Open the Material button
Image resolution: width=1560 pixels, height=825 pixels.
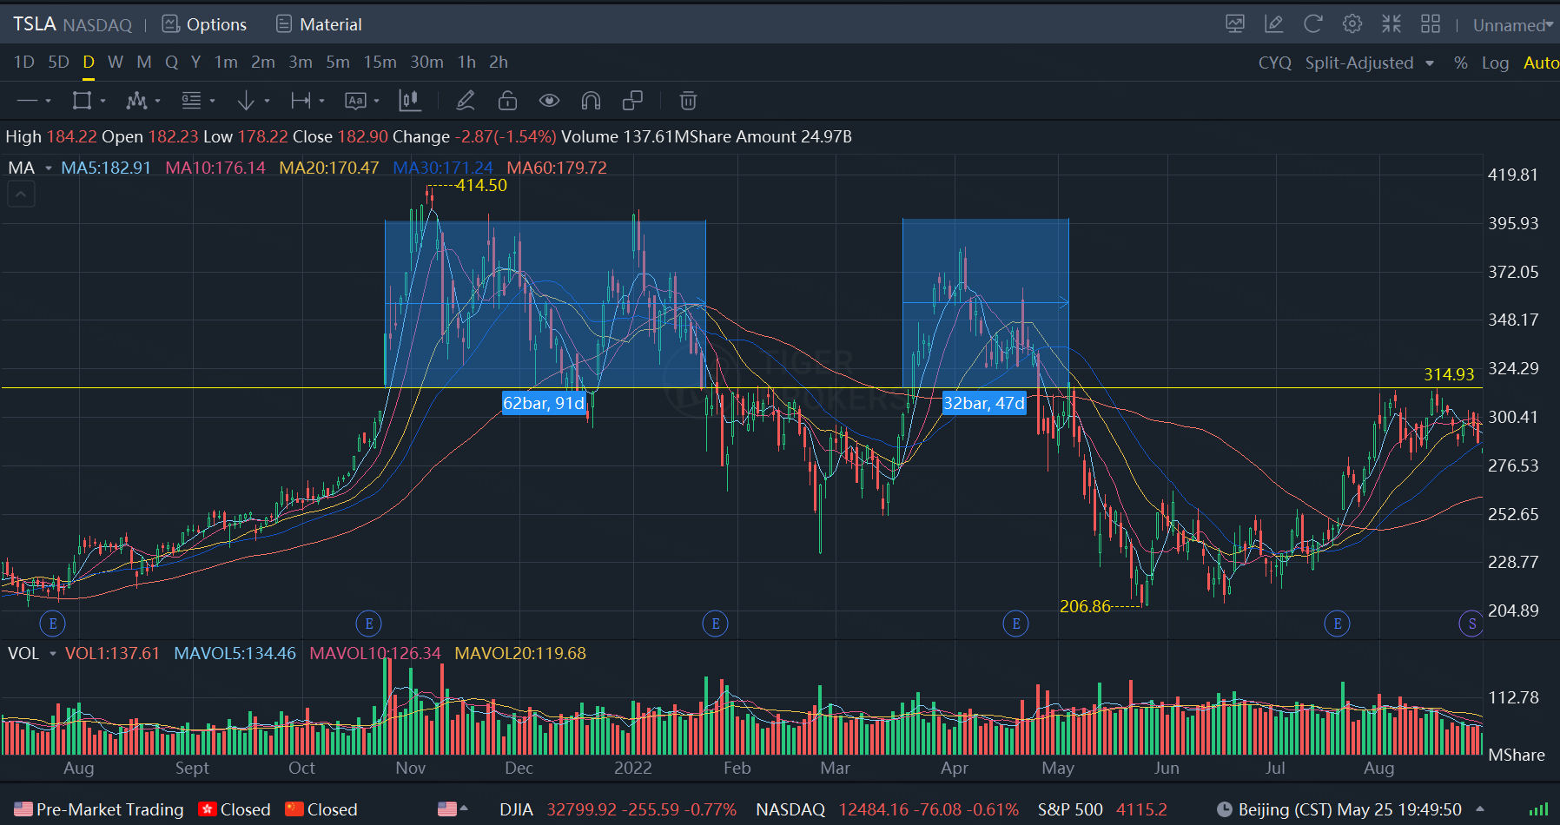[x=319, y=24]
